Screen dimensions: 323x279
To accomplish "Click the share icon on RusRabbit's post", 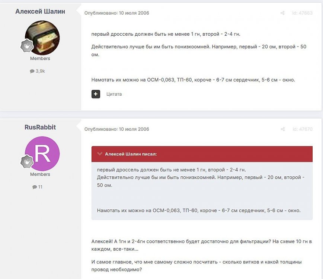I will coord(282,129).
